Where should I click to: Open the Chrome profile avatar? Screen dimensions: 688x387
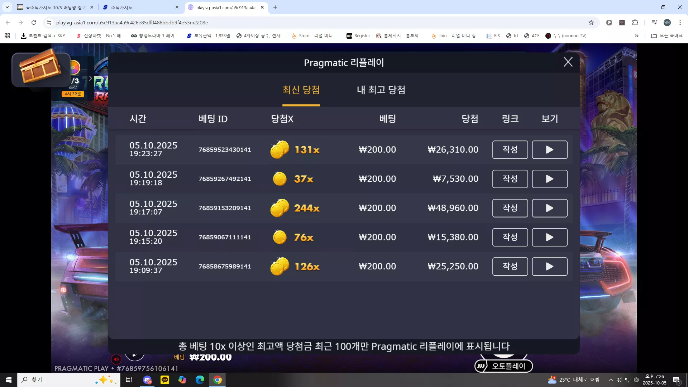click(667, 23)
